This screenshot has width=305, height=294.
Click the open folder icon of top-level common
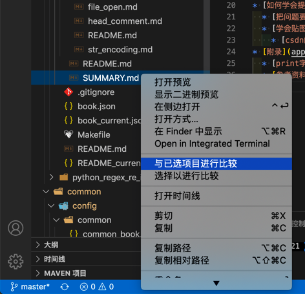58,191
